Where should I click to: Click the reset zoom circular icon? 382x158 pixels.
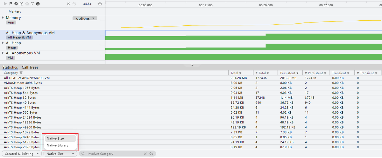click(x=69, y=4)
